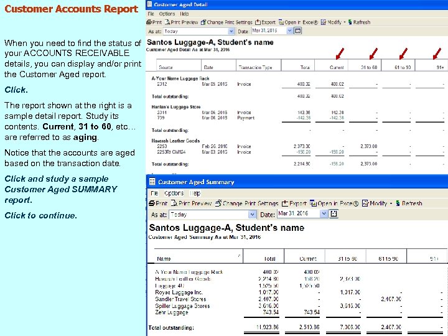Open File menu in Customer Aged Summary
Image resolution: width=448 pixels, height=336 pixels.
154,193
